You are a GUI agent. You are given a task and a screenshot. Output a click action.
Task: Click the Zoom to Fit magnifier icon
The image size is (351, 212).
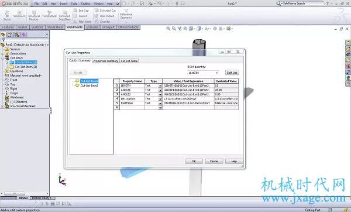168,29
